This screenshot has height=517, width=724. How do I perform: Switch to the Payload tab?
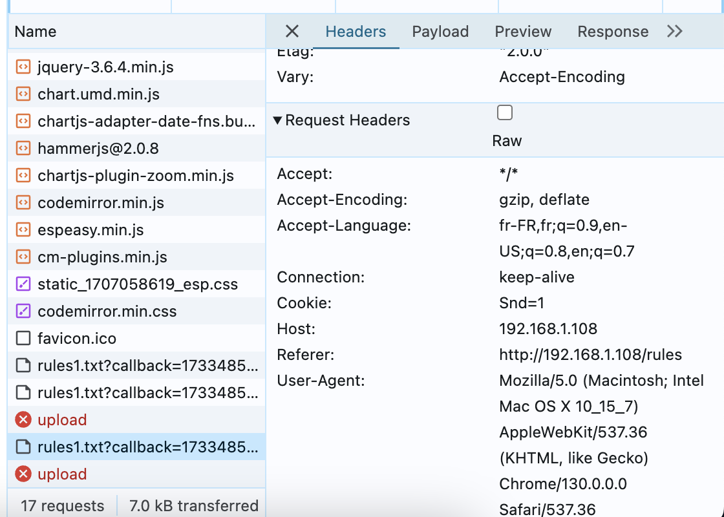click(x=440, y=32)
